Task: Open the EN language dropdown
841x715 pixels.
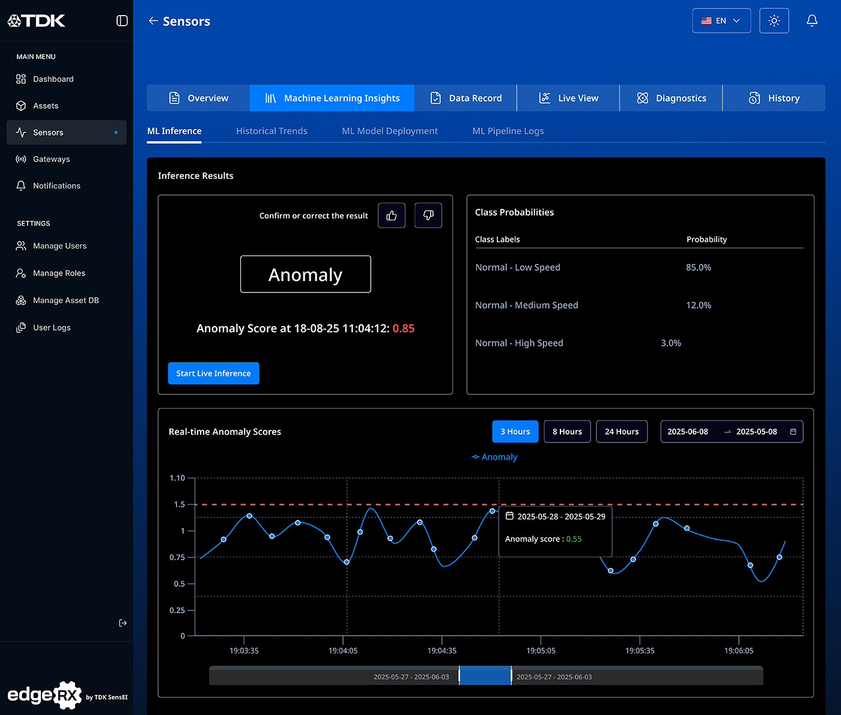Action: [721, 21]
